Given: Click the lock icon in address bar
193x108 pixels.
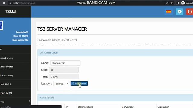Looking at the screenshot, I should (10, 3).
